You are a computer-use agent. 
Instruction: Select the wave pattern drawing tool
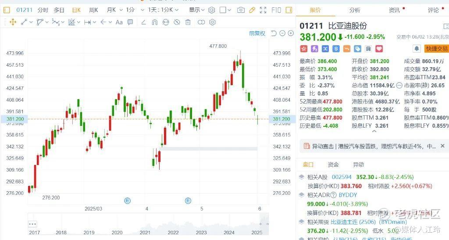[x=56, y=22]
